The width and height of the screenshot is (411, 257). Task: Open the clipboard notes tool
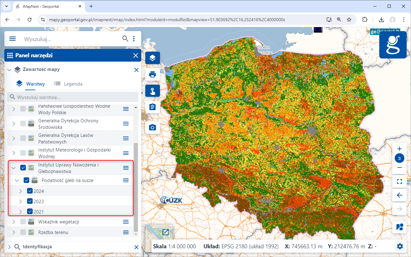click(x=152, y=107)
